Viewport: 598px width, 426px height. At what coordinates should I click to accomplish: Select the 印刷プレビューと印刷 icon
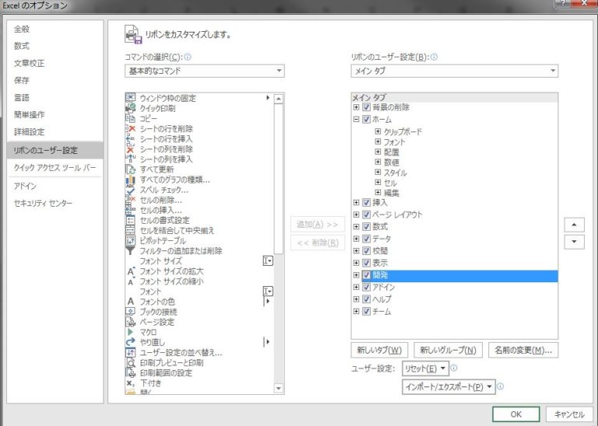click(131, 362)
